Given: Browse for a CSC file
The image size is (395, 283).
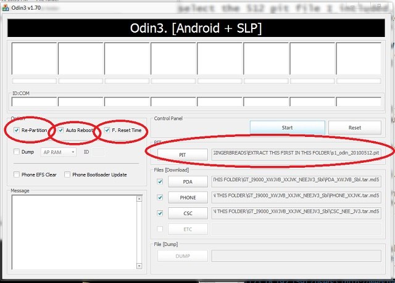Looking at the screenshot, I should (x=188, y=213).
